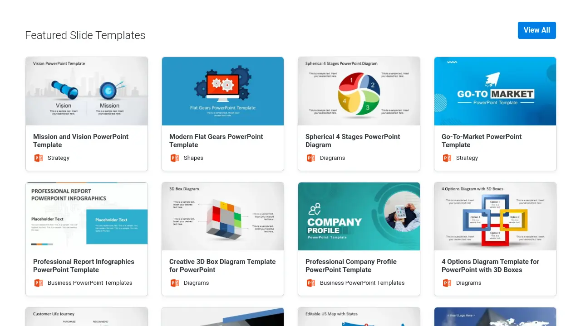Open the Mission and Vision template thumbnail
Screen dimensions: 581x326
87,91
